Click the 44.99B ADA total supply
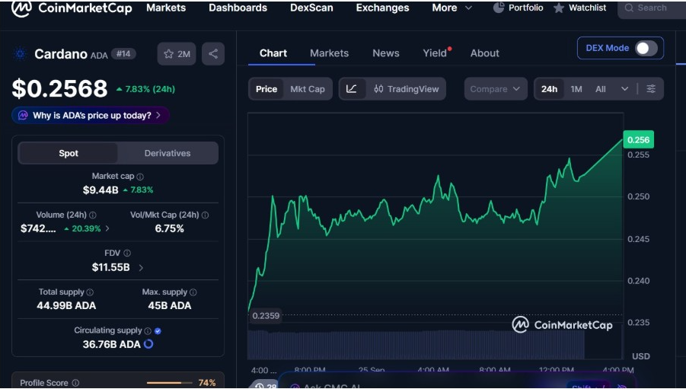The width and height of the screenshot is (686, 389). (66, 305)
